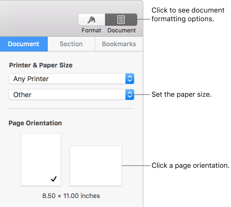This screenshot has width=231, height=207.
Task: Click the checkmark on the portrait thumbnail
Action: (54, 179)
